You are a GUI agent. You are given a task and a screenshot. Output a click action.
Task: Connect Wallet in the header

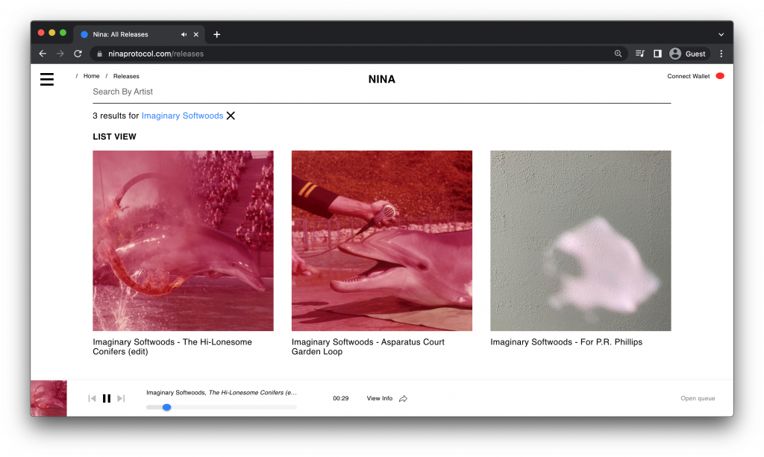[689, 76]
